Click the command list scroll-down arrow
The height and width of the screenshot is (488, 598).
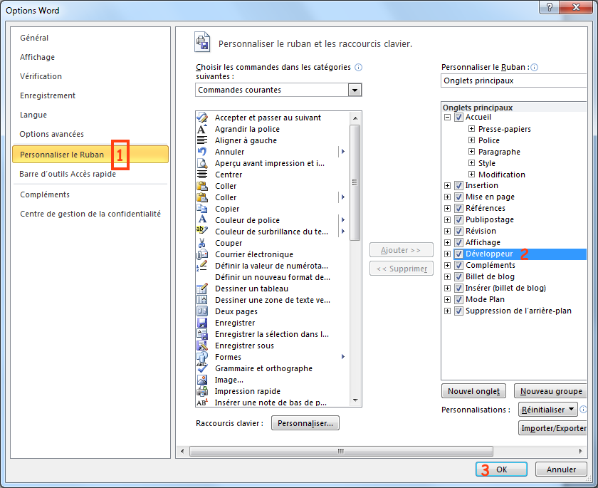click(x=355, y=400)
